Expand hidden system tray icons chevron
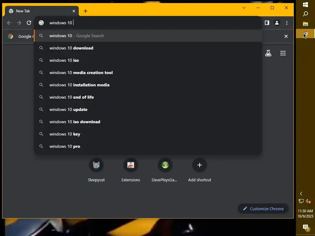 point(301,194)
